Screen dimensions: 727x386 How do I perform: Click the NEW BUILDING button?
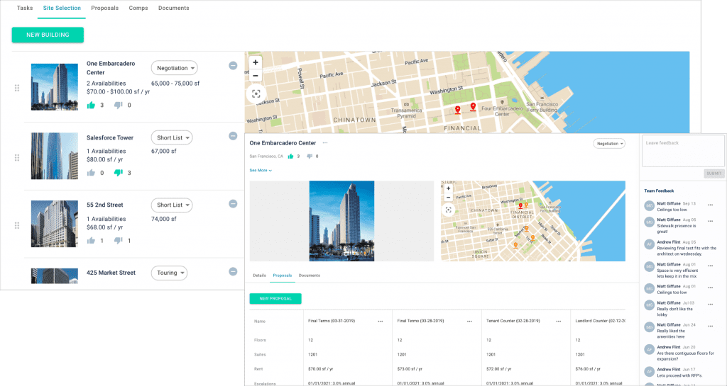click(x=48, y=35)
